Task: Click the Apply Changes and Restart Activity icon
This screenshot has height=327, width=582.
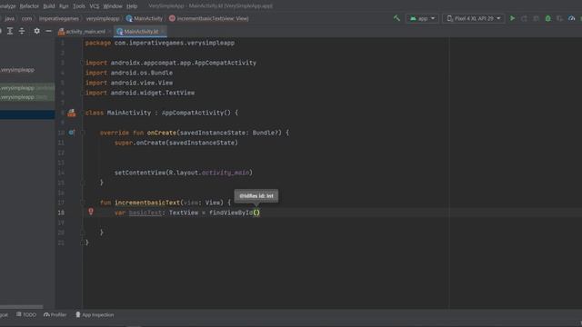Action: (524, 18)
